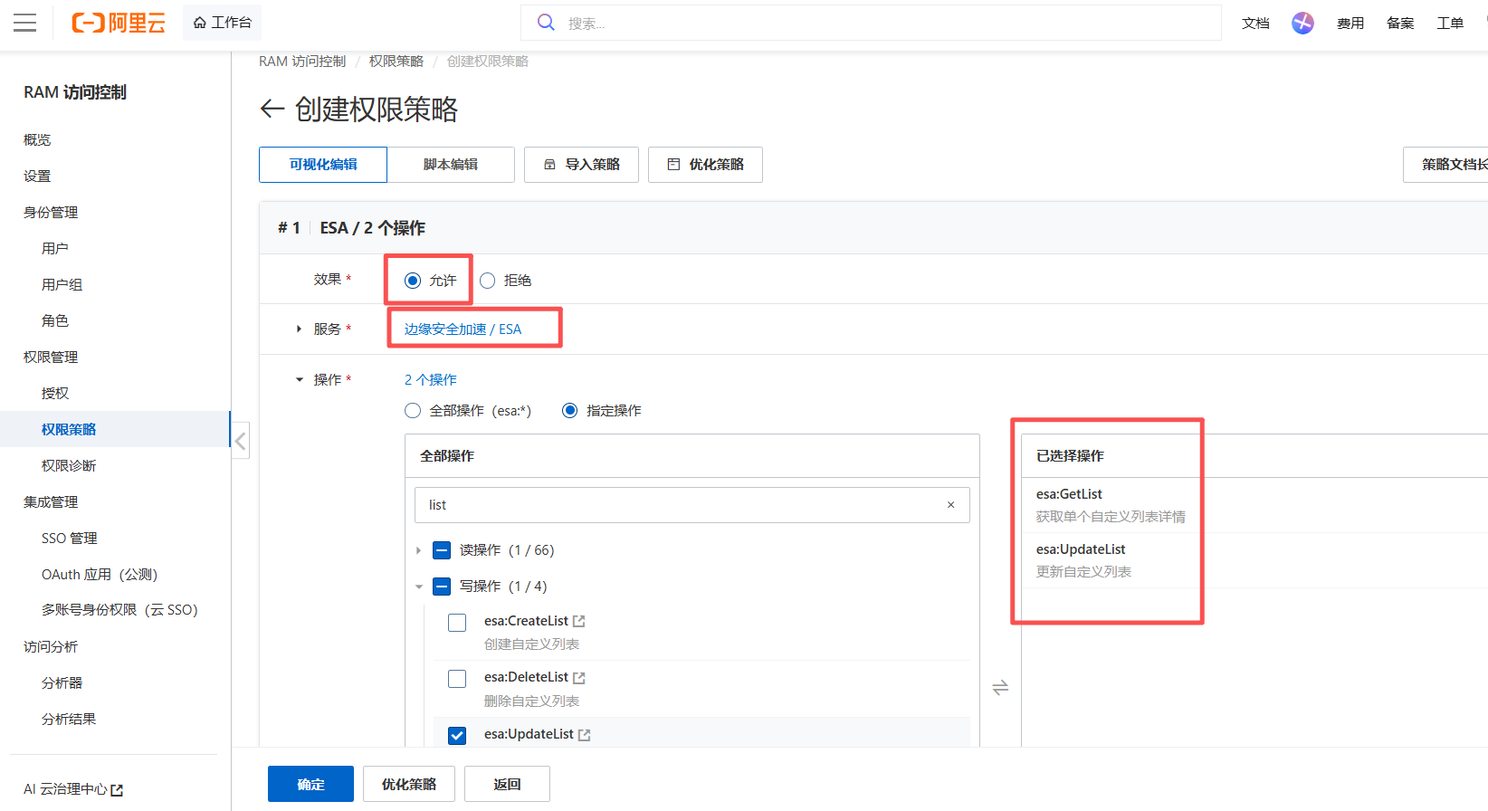Switch to 可视化编辑 tab
The height and width of the screenshot is (811, 1488).
pos(323,165)
